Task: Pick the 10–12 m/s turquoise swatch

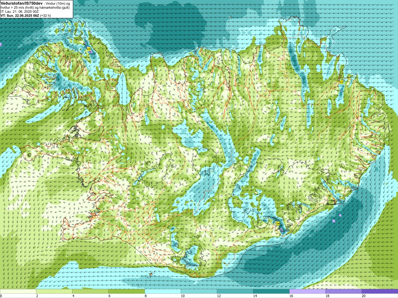Action: 199,291
